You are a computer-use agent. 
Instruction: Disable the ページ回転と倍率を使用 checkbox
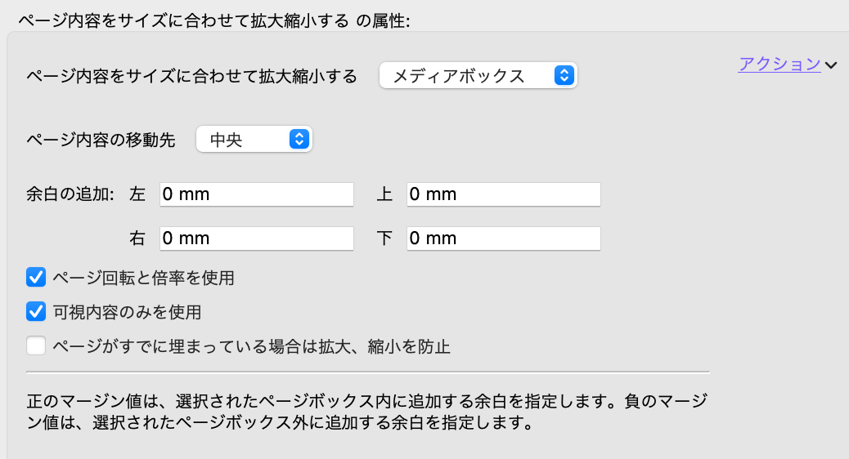pyautogui.click(x=36, y=278)
